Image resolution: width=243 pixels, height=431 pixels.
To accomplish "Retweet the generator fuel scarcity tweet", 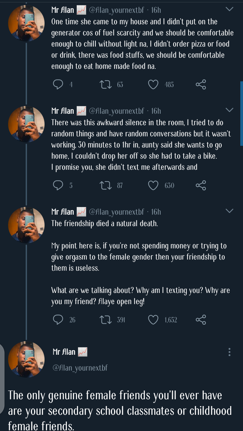I will click(x=107, y=84).
